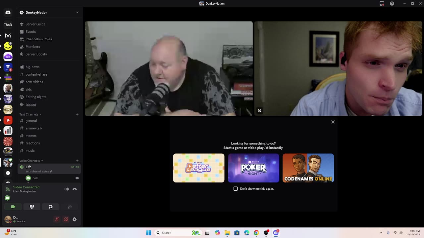The height and width of the screenshot is (238, 424).
Task: Add a server button
Action: [x=8, y=173]
